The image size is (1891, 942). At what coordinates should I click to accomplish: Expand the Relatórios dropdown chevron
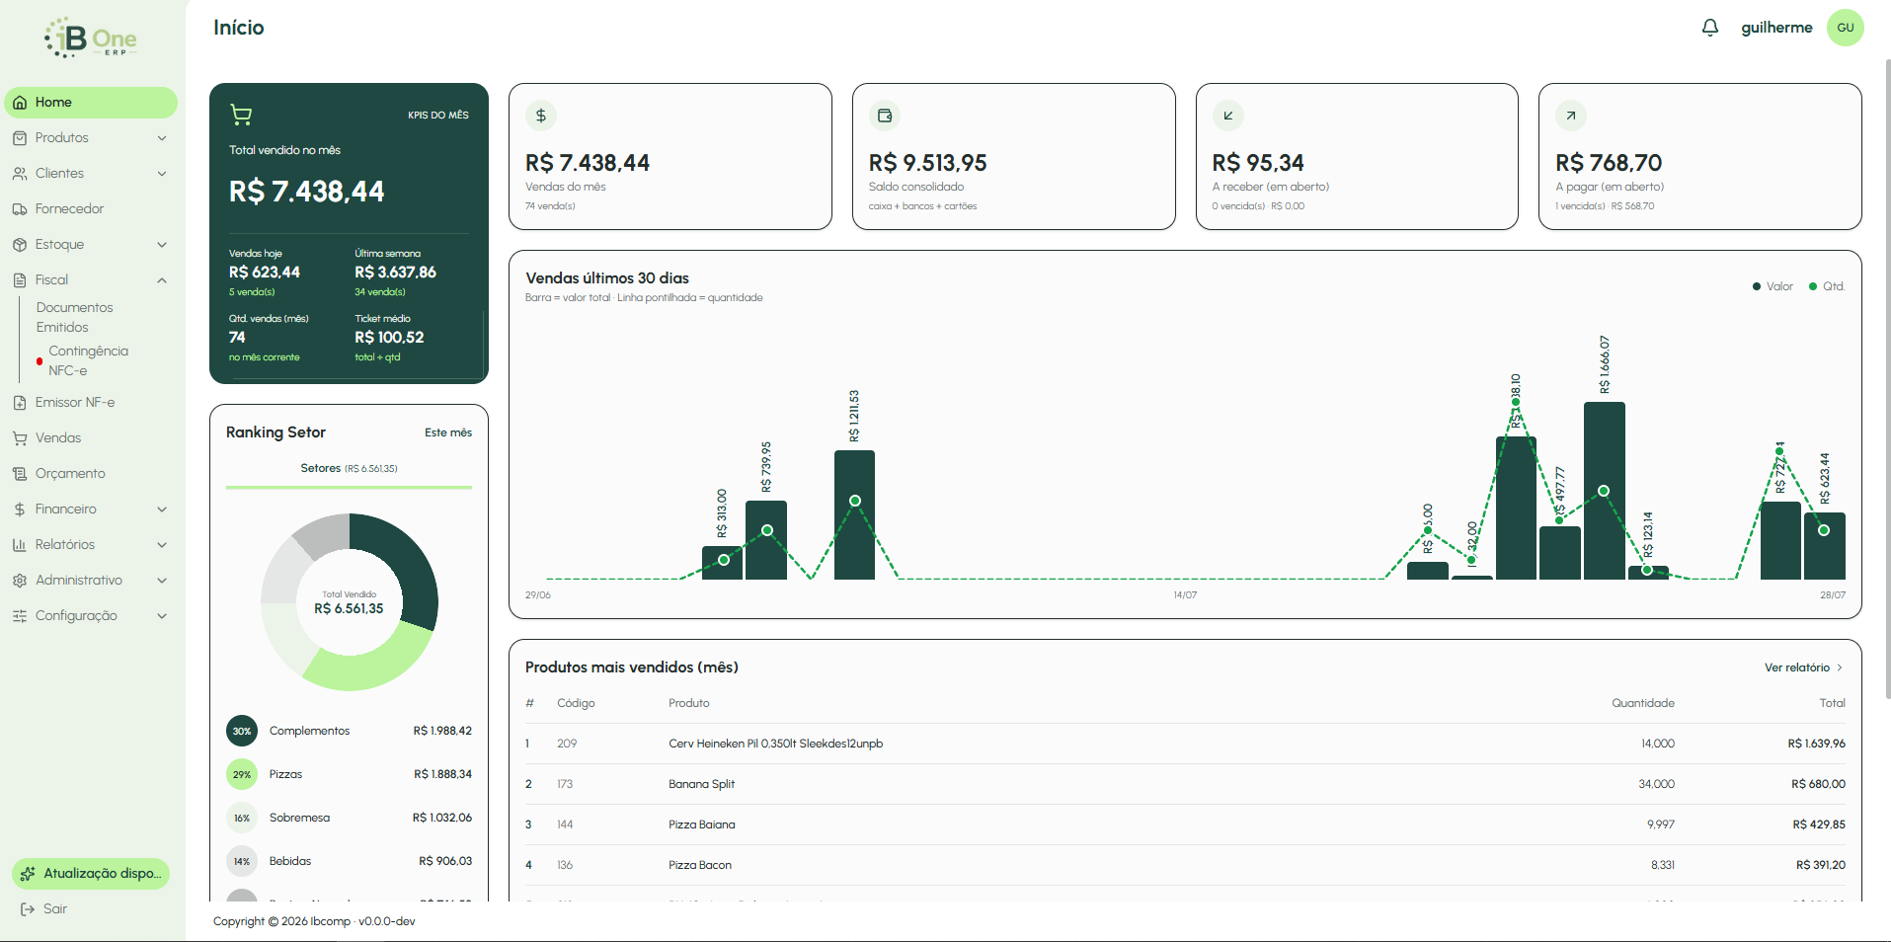(162, 545)
